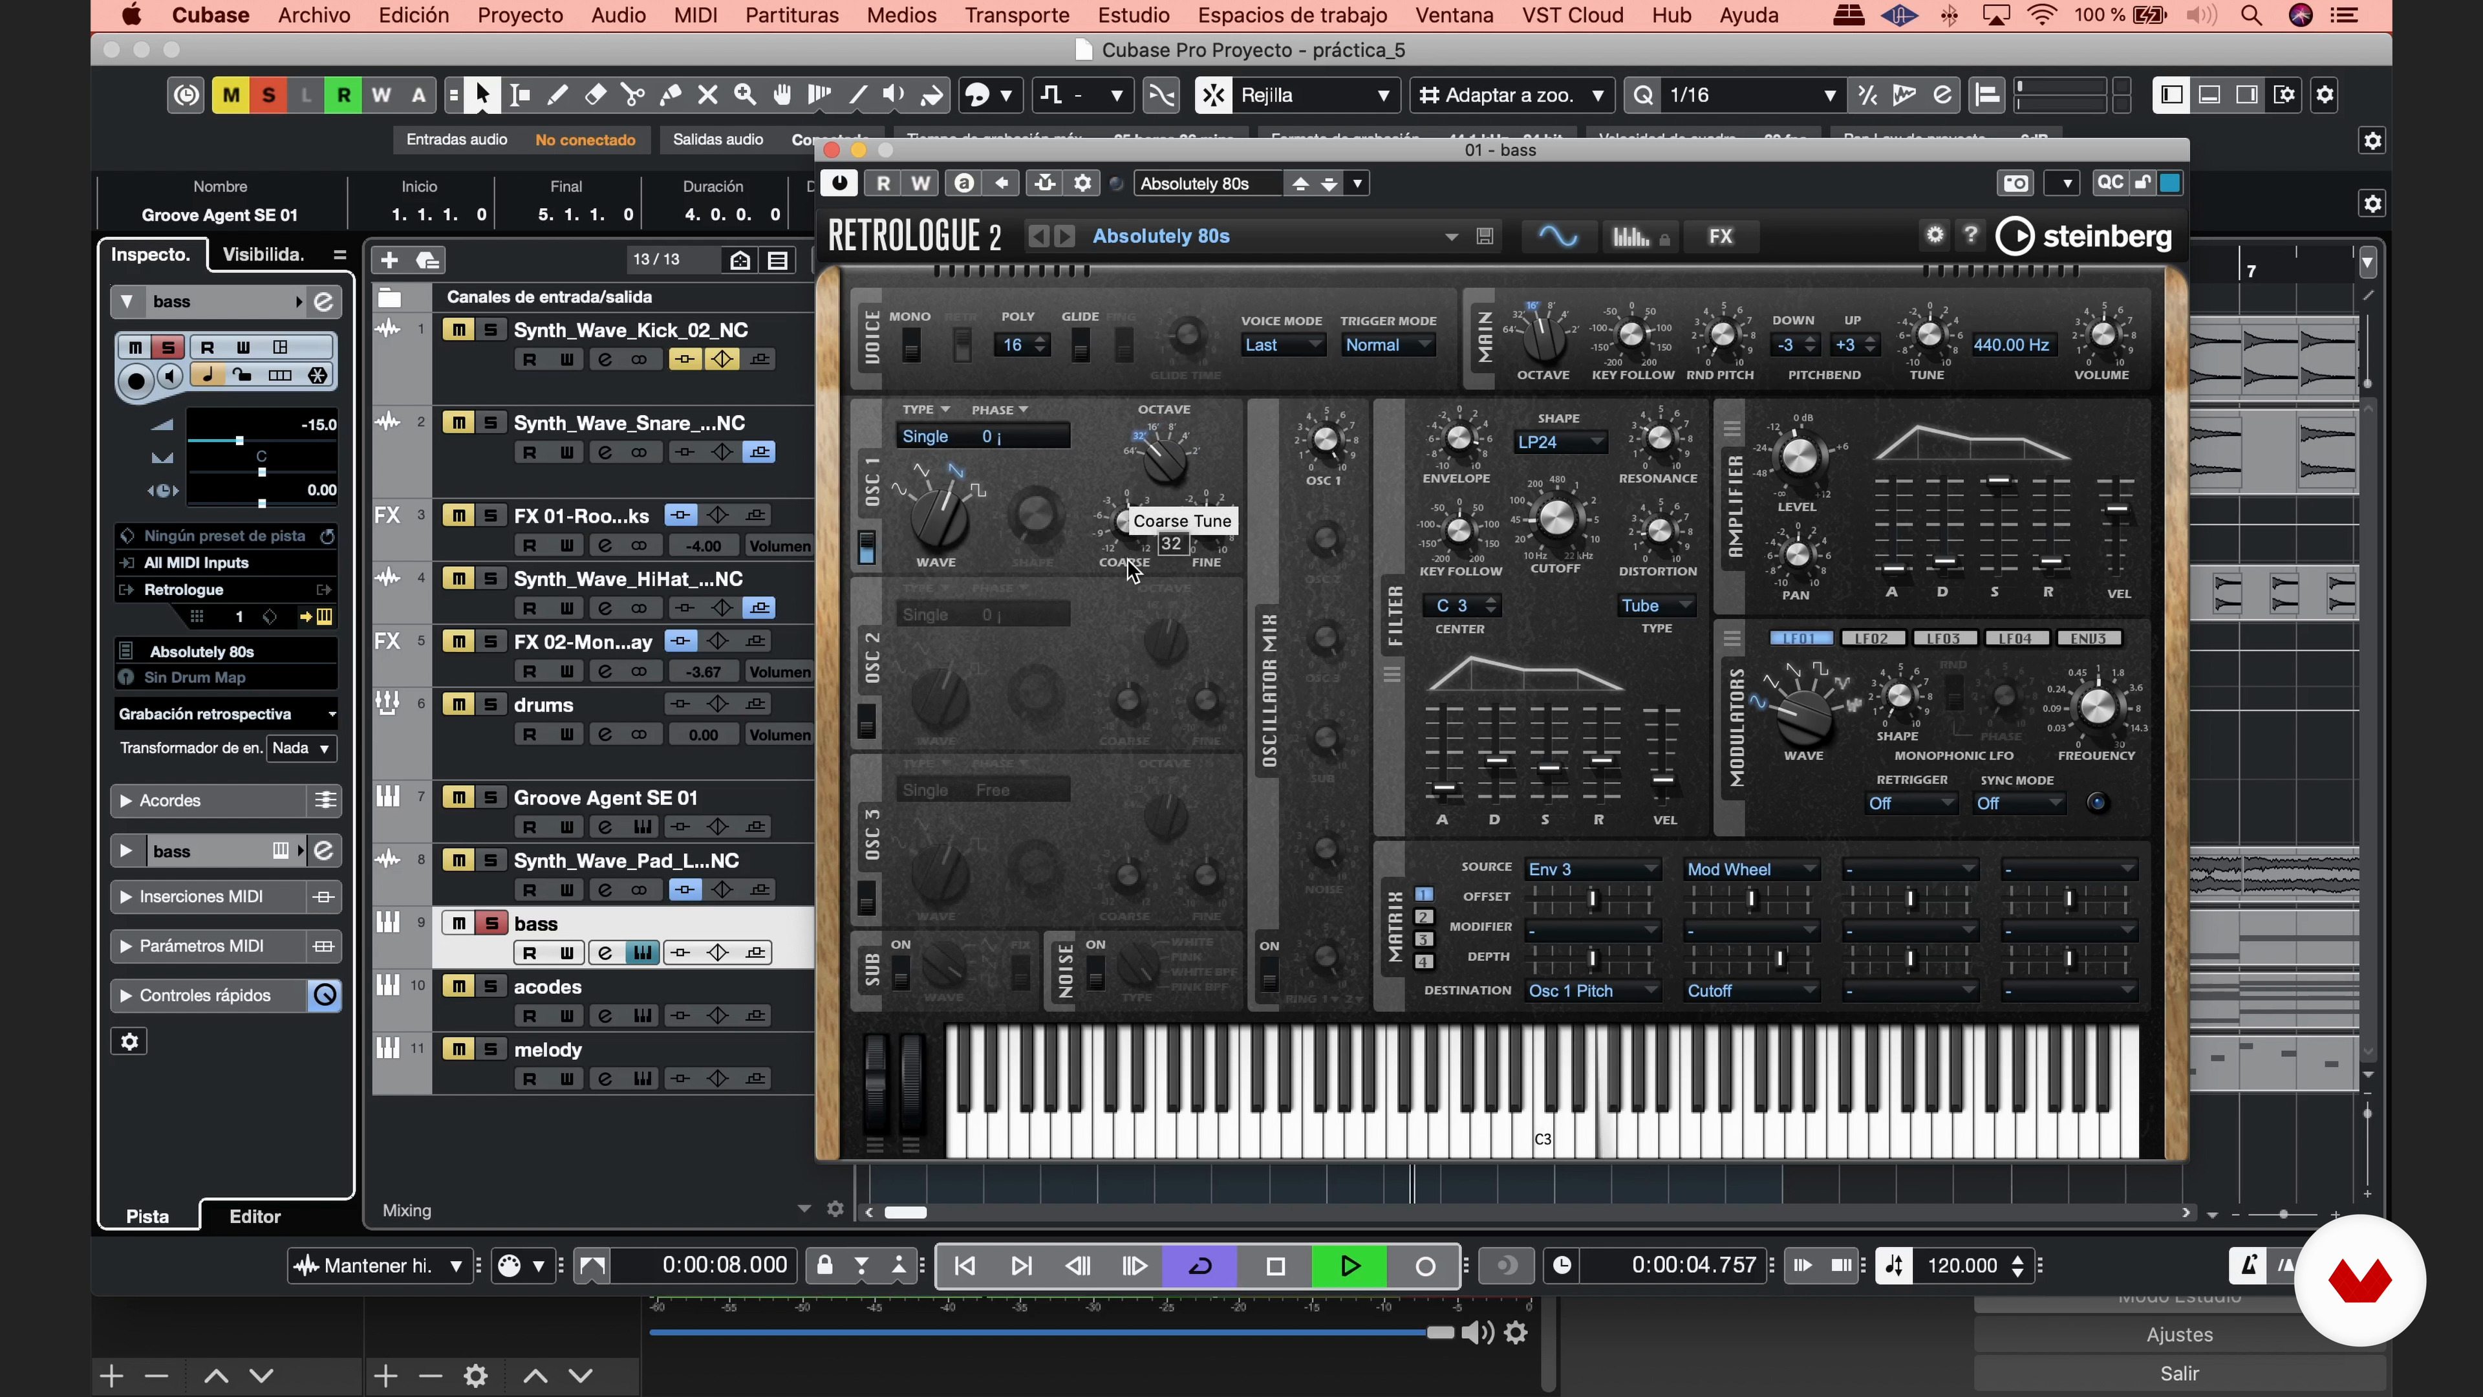Load the previous Retrologue preset arrow
Image resolution: width=2483 pixels, height=1397 pixels.
1038,236
